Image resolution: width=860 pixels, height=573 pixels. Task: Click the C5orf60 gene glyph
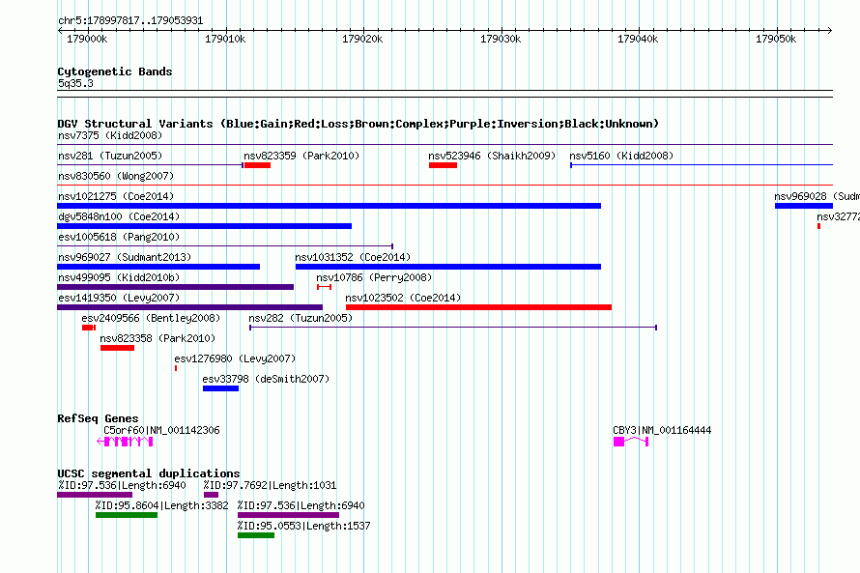(x=125, y=442)
